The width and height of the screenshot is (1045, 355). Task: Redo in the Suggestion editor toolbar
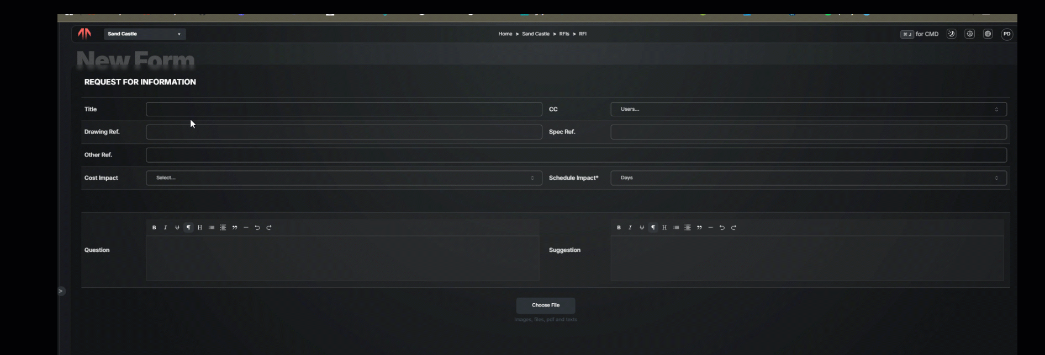pos(733,228)
